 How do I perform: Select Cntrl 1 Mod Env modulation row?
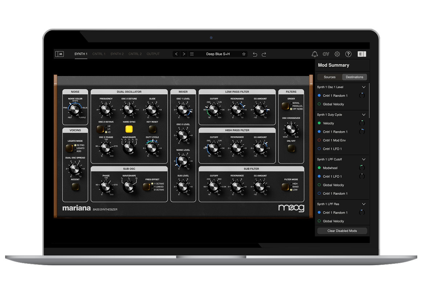(x=342, y=140)
